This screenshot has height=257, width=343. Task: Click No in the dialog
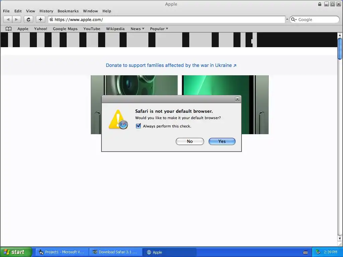click(x=190, y=142)
